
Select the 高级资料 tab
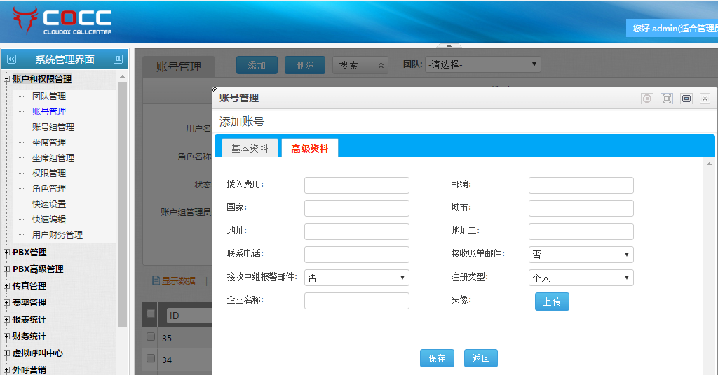tap(309, 148)
